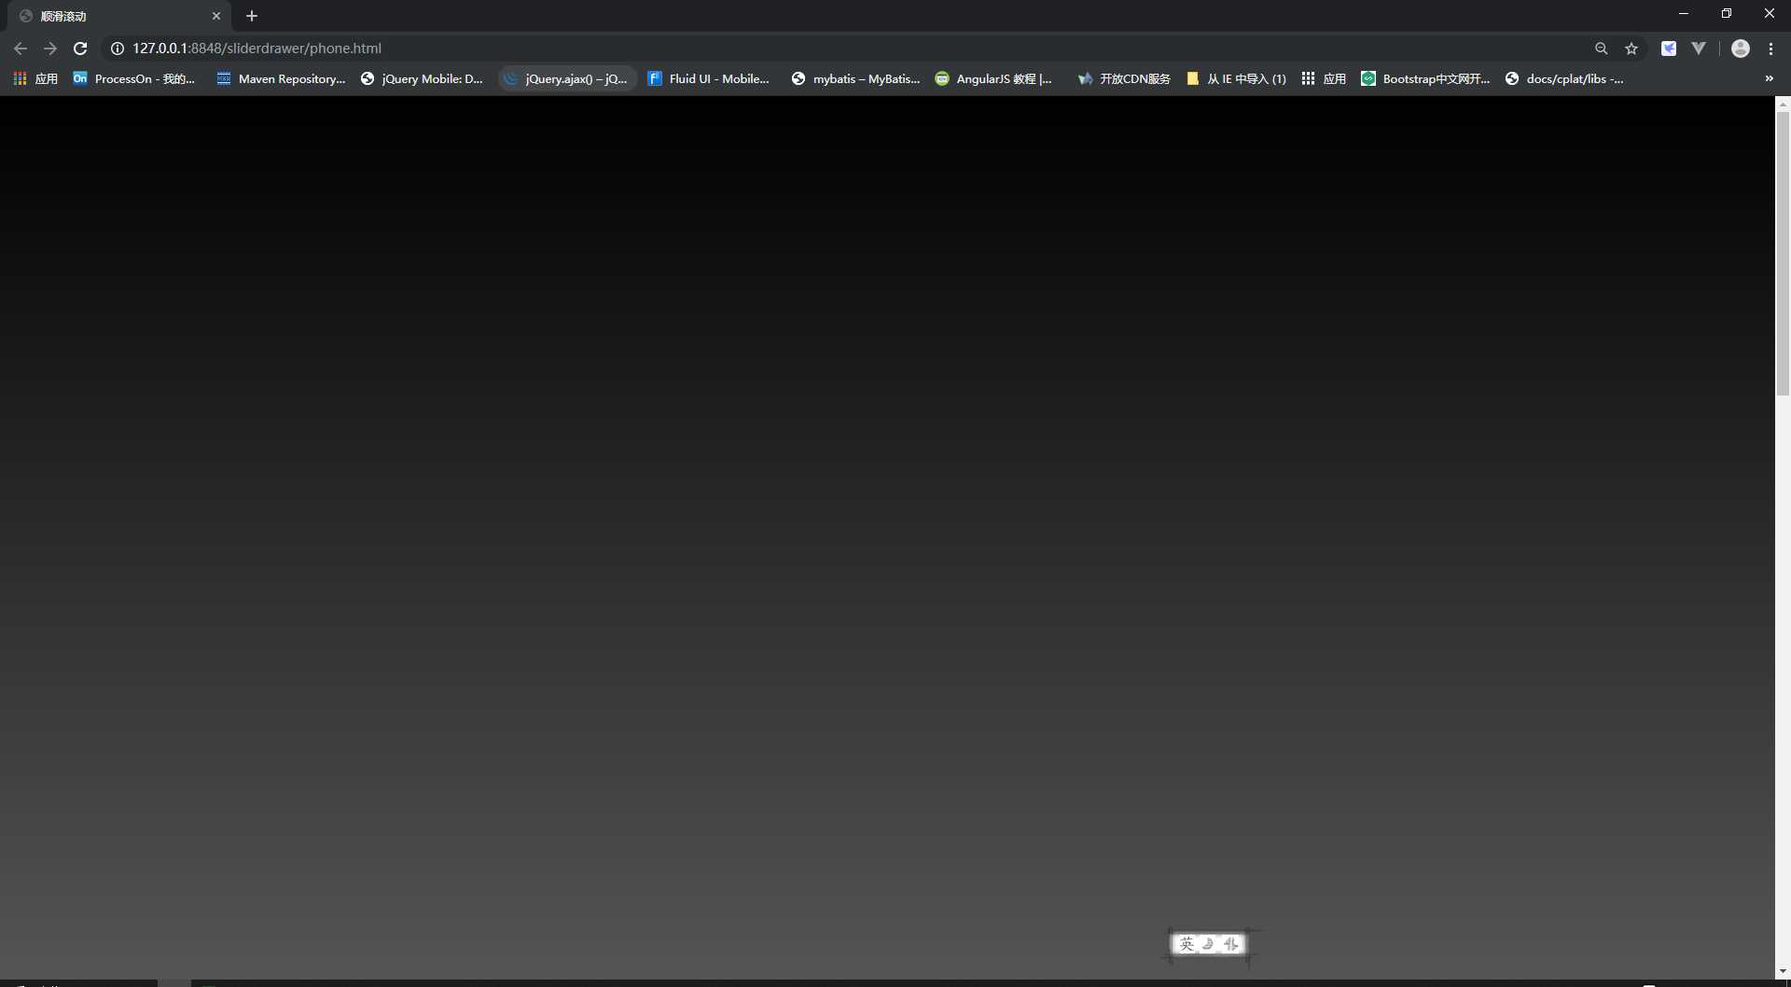Open the AngularJS 教程 bookmark

pos(993,79)
